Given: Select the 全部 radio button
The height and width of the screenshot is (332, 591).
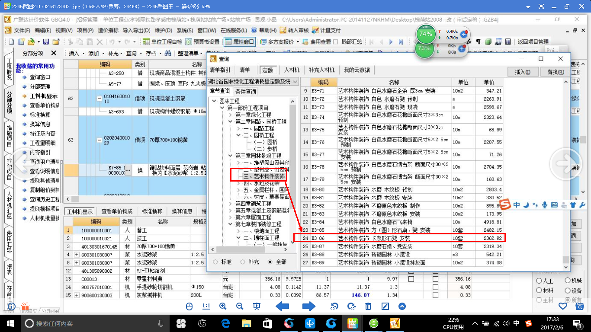Looking at the screenshot, I should pos(270,262).
